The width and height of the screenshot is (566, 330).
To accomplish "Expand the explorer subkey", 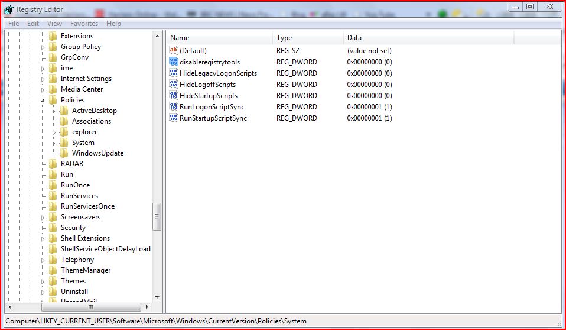I will (x=54, y=132).
